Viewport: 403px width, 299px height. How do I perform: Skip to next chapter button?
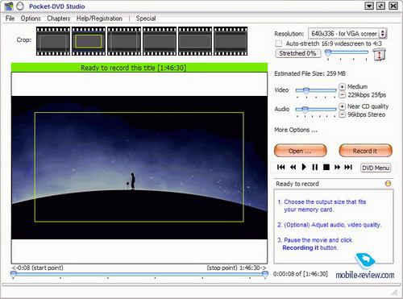coord(348,168)
